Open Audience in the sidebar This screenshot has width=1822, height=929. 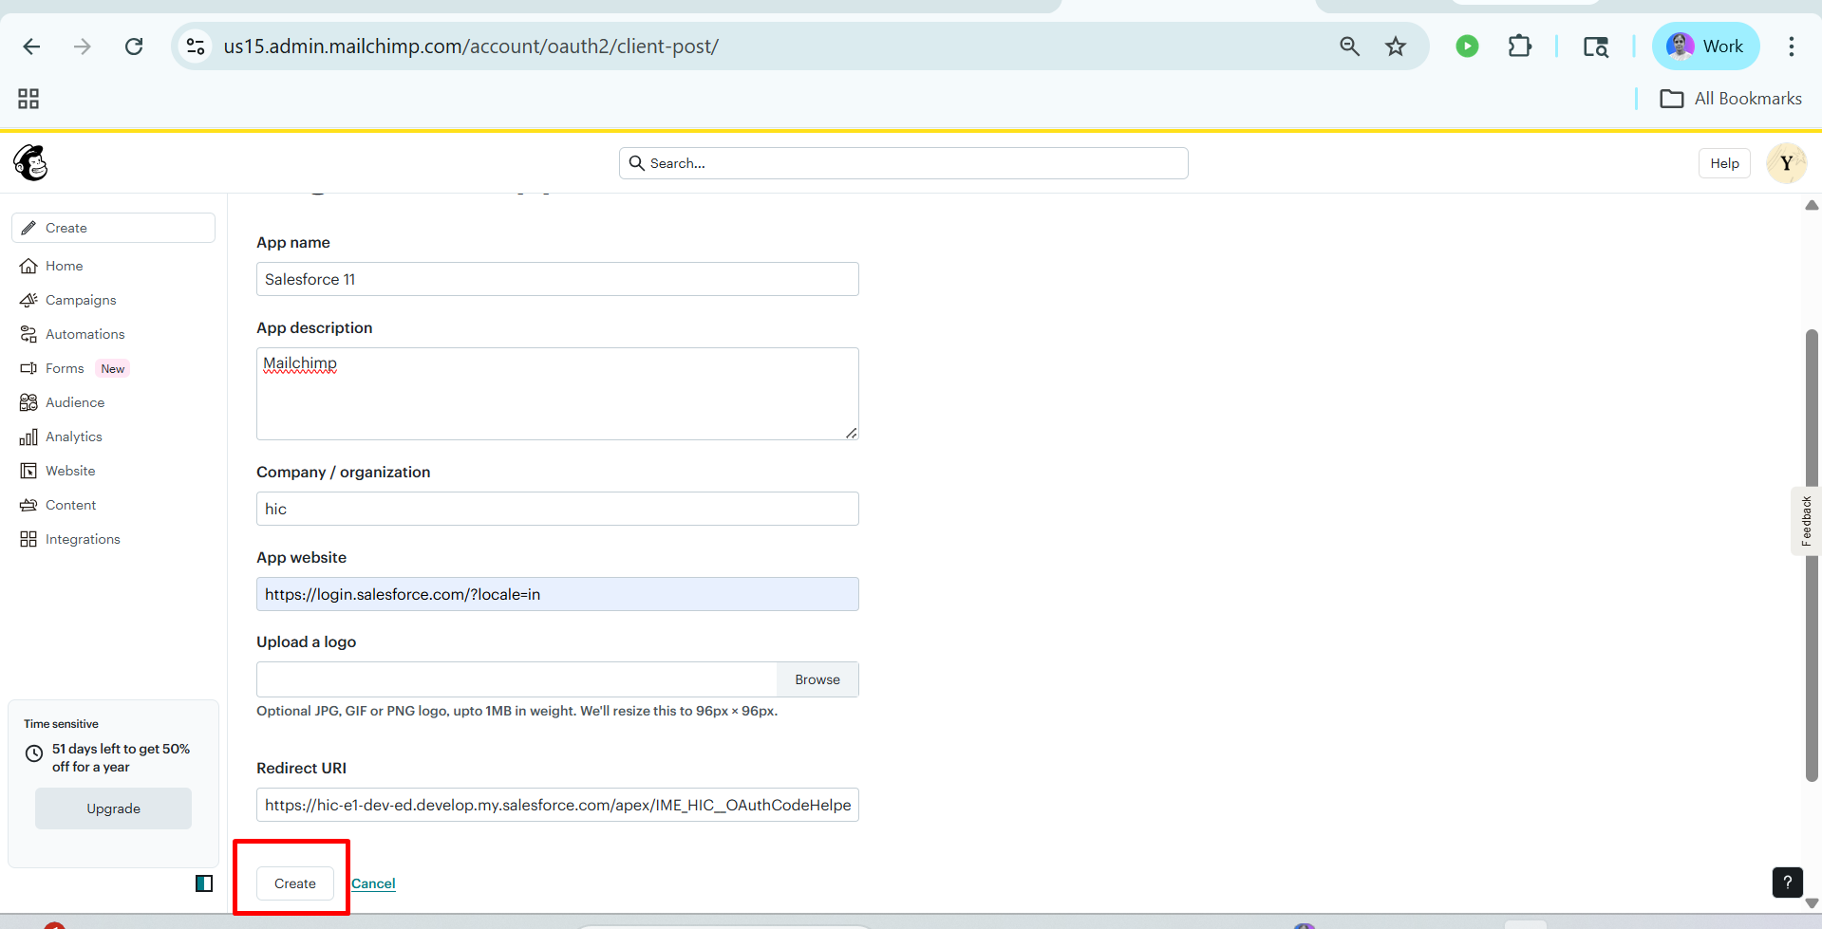[x=75, y=402]
